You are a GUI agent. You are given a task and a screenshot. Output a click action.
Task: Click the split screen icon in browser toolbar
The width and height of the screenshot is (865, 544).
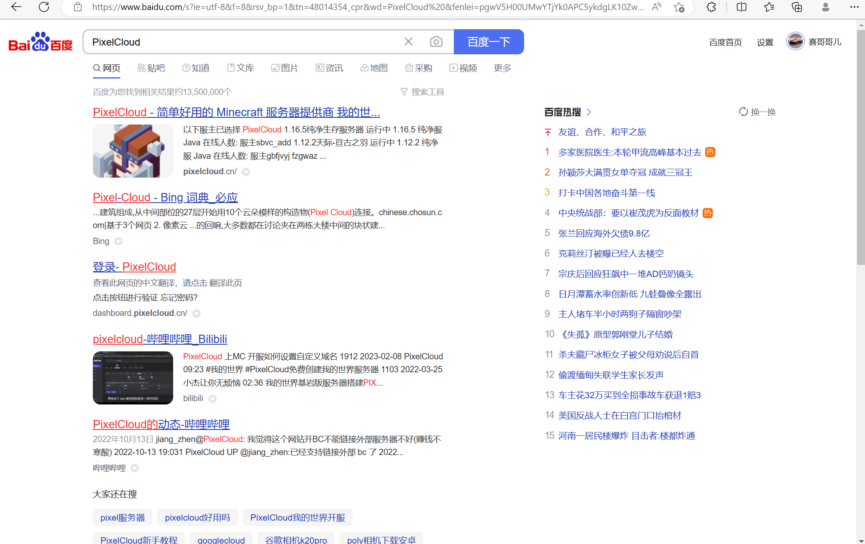[x=741, y=7]
